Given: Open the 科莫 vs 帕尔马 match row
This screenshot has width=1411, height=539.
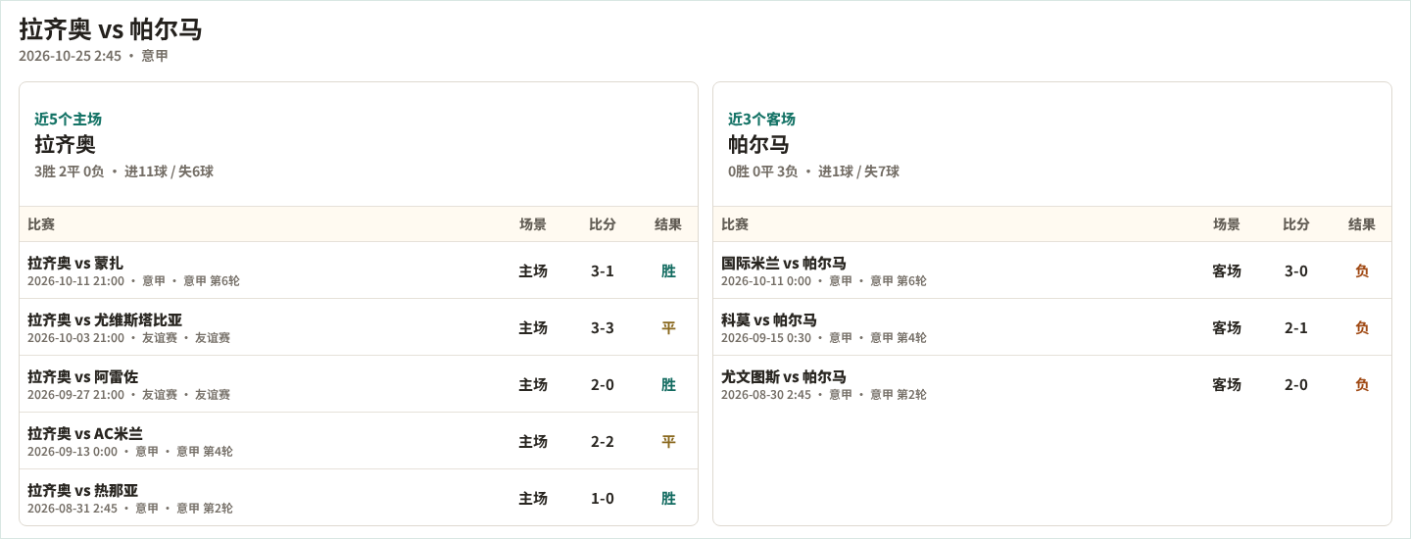Looking at the screenshot, I should [x=1052, y=327].
